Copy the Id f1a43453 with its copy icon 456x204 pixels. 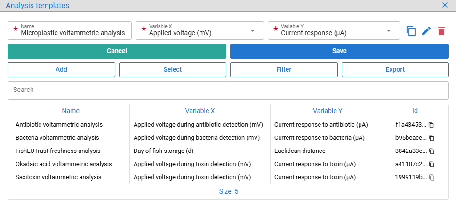432,125
